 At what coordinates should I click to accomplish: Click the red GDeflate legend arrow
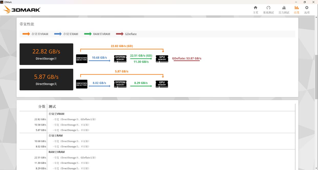tap(120, 34)
